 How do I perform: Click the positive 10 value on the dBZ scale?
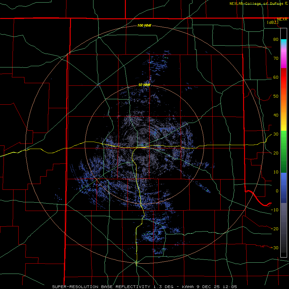276,172
